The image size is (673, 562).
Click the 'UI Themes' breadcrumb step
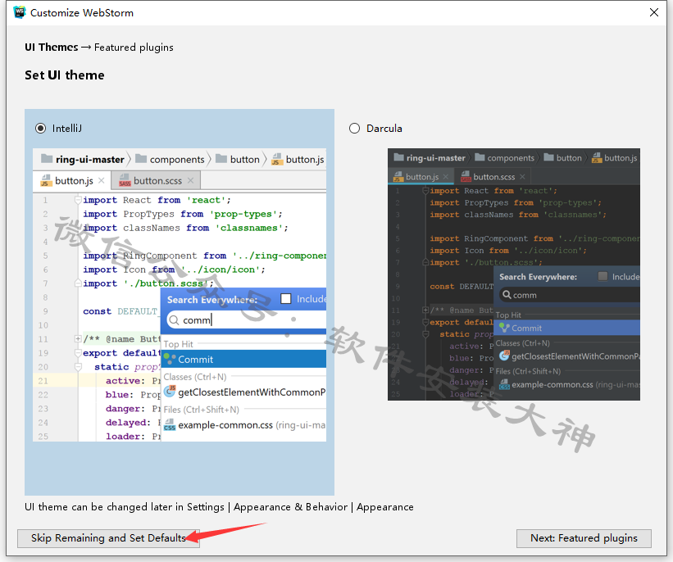pos(52,48)
